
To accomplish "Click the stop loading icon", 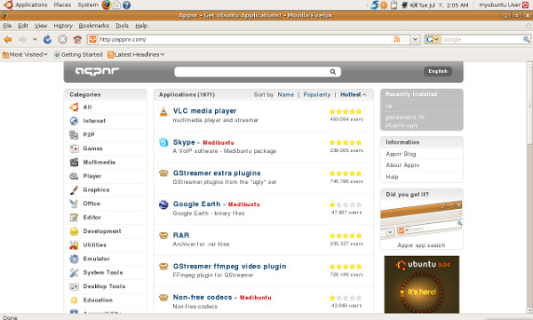I will tap(62, 39).
